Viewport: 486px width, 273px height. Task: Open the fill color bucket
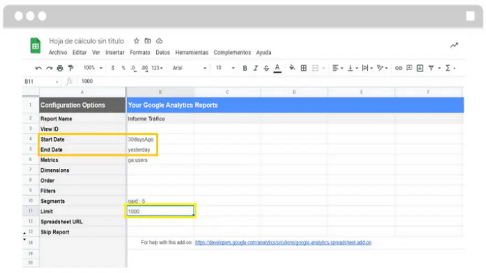coord(292,68)
